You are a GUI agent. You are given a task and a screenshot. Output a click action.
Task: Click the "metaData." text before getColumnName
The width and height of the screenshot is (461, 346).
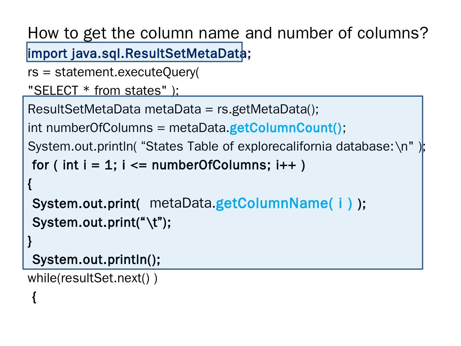click(182, 203)
